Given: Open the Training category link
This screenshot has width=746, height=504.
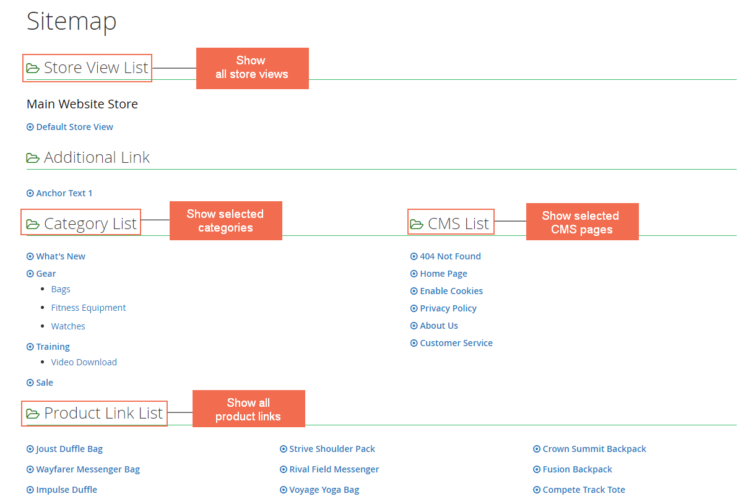Looking at the screenshot, I should coord(53,347).
